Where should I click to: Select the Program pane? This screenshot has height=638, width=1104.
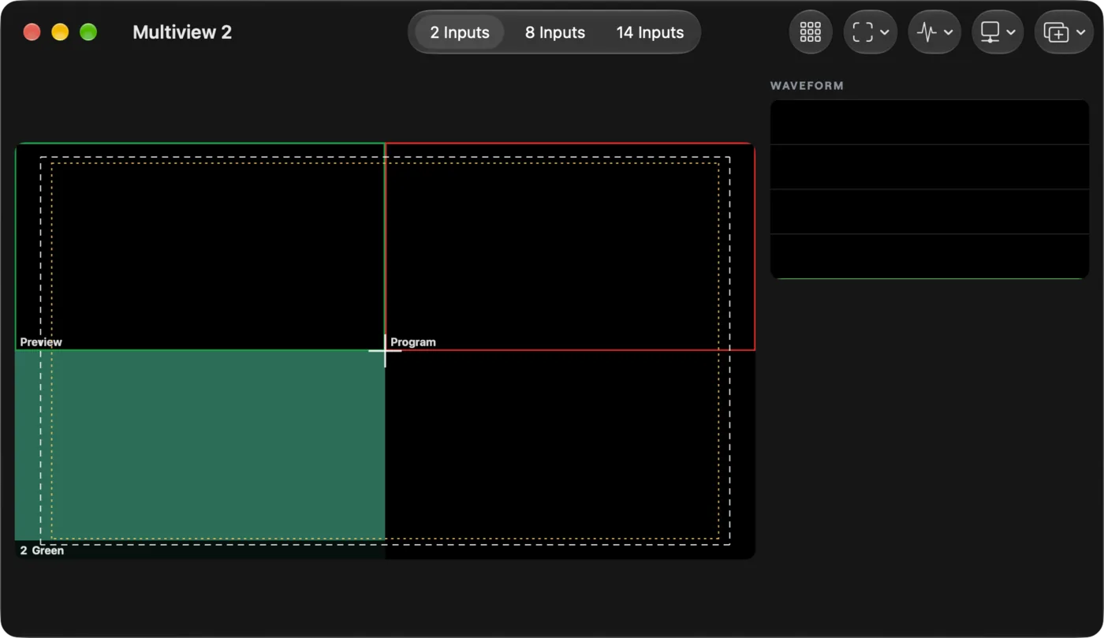[x=570, y=246]
